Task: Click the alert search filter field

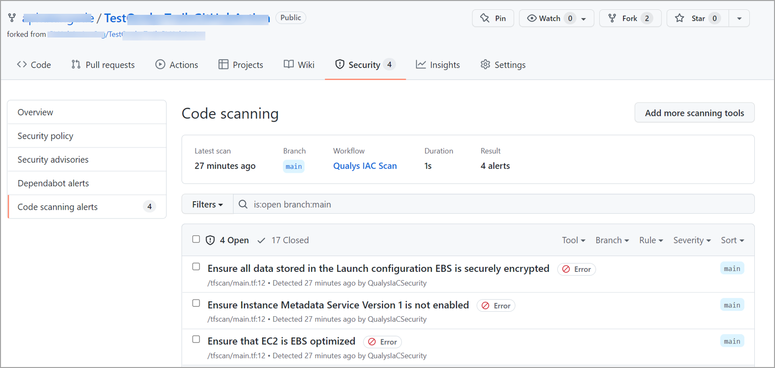Action: (494, 204)
